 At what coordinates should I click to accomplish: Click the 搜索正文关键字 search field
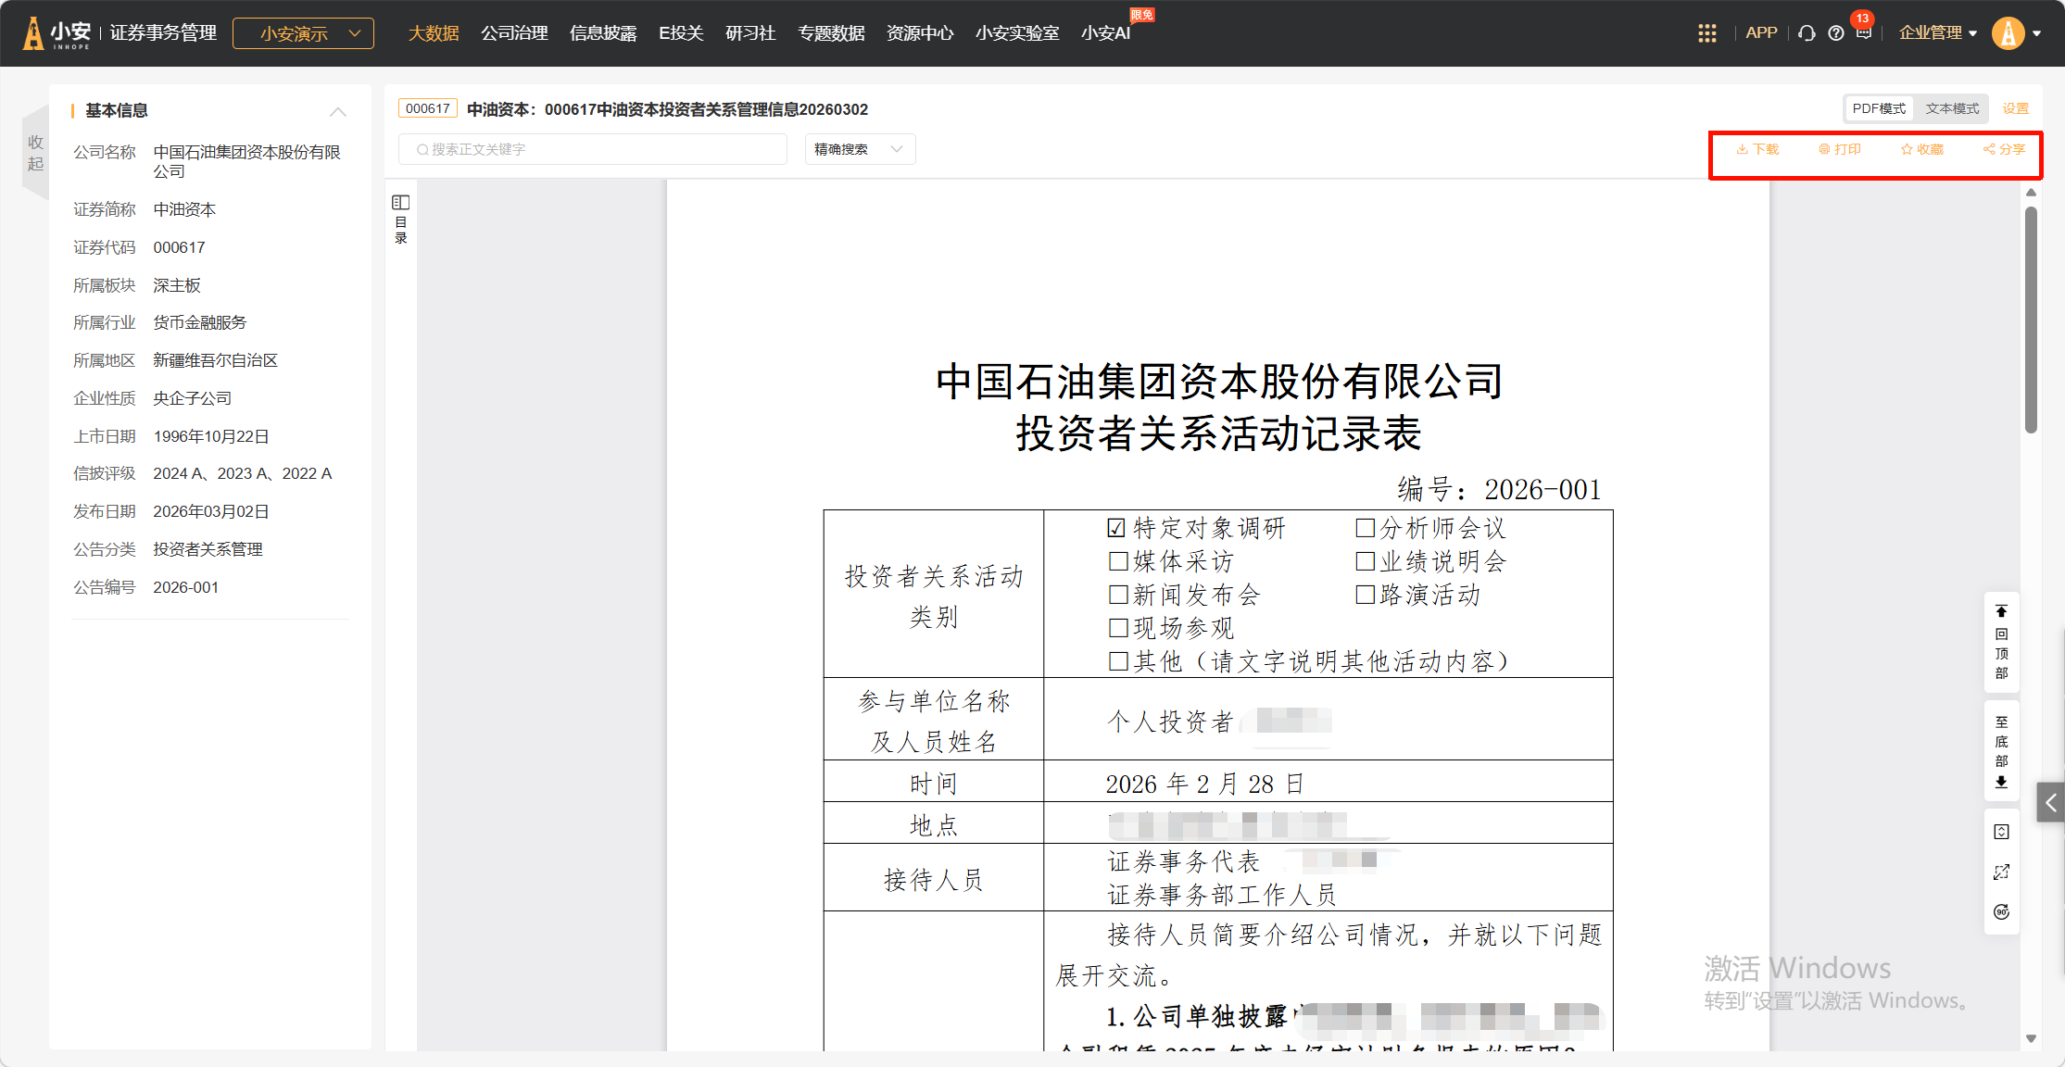[593, 149]
